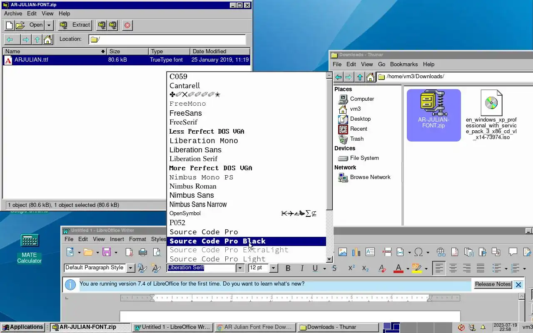Toggle the font name dropdown arrow

[240, 268]
